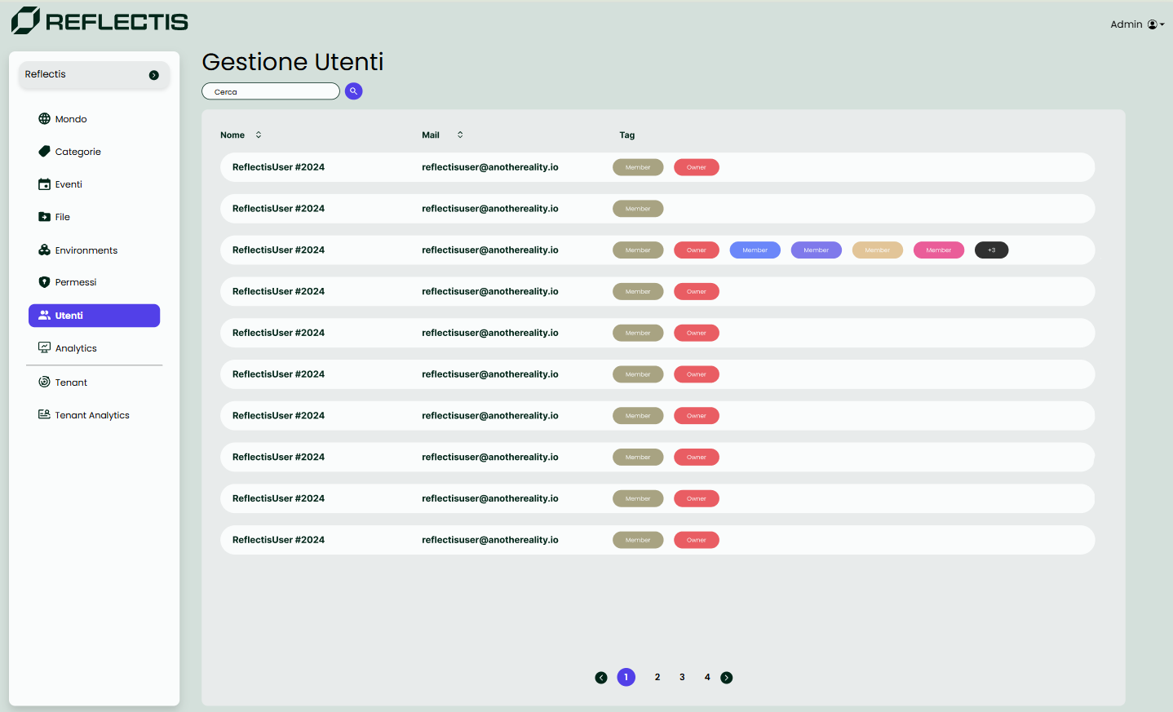Expand the Reflectis workspace selector arrow

(154, 75)
